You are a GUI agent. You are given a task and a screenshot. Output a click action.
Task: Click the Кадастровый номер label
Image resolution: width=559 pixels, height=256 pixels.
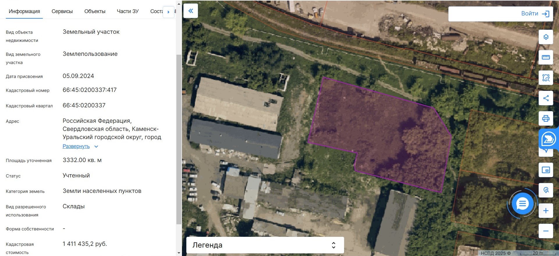[x=28, y=90]
